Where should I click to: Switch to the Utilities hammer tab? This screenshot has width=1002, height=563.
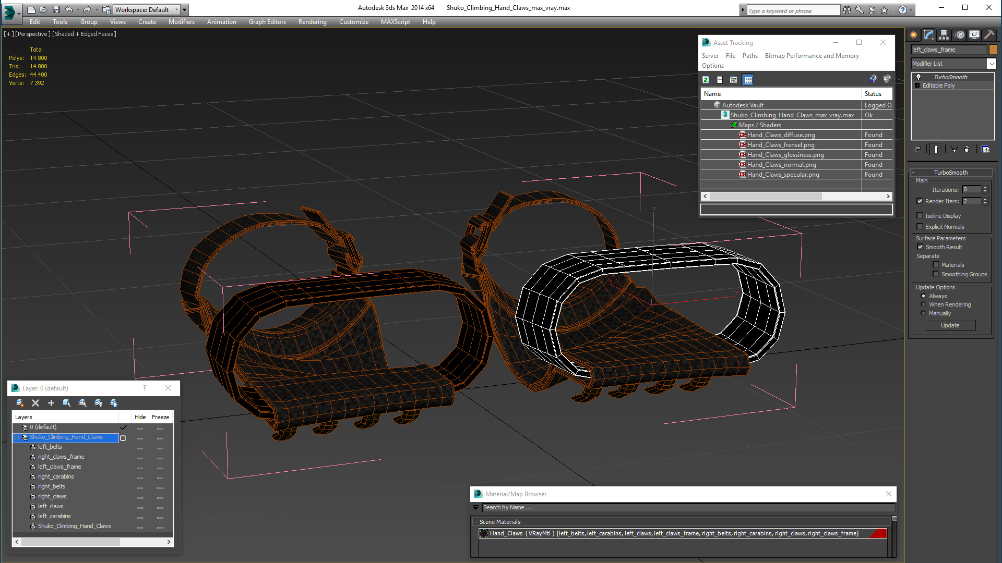(x=989, y=35)
